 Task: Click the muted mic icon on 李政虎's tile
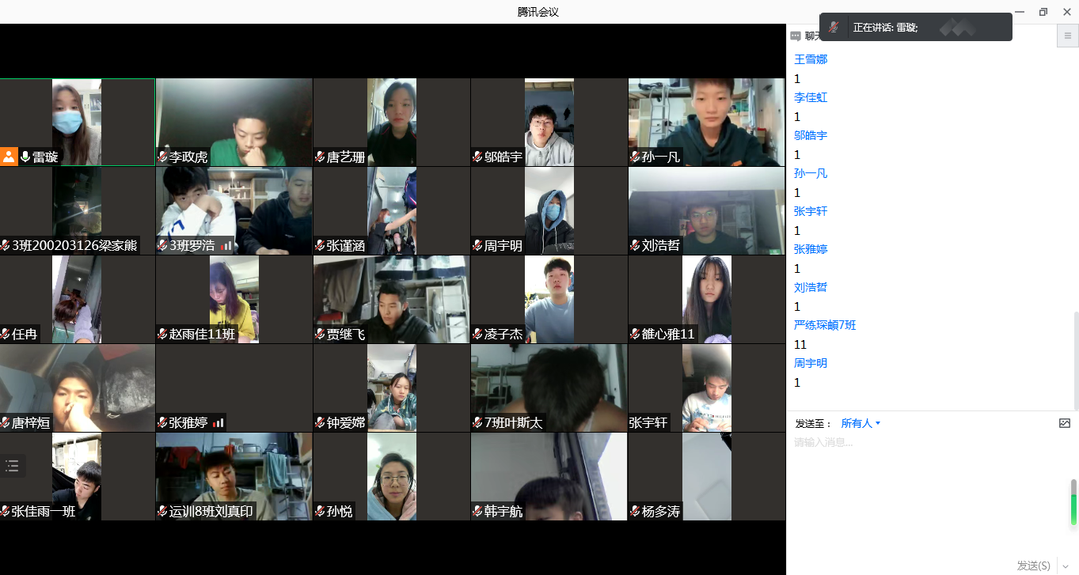tap(162, 157)
